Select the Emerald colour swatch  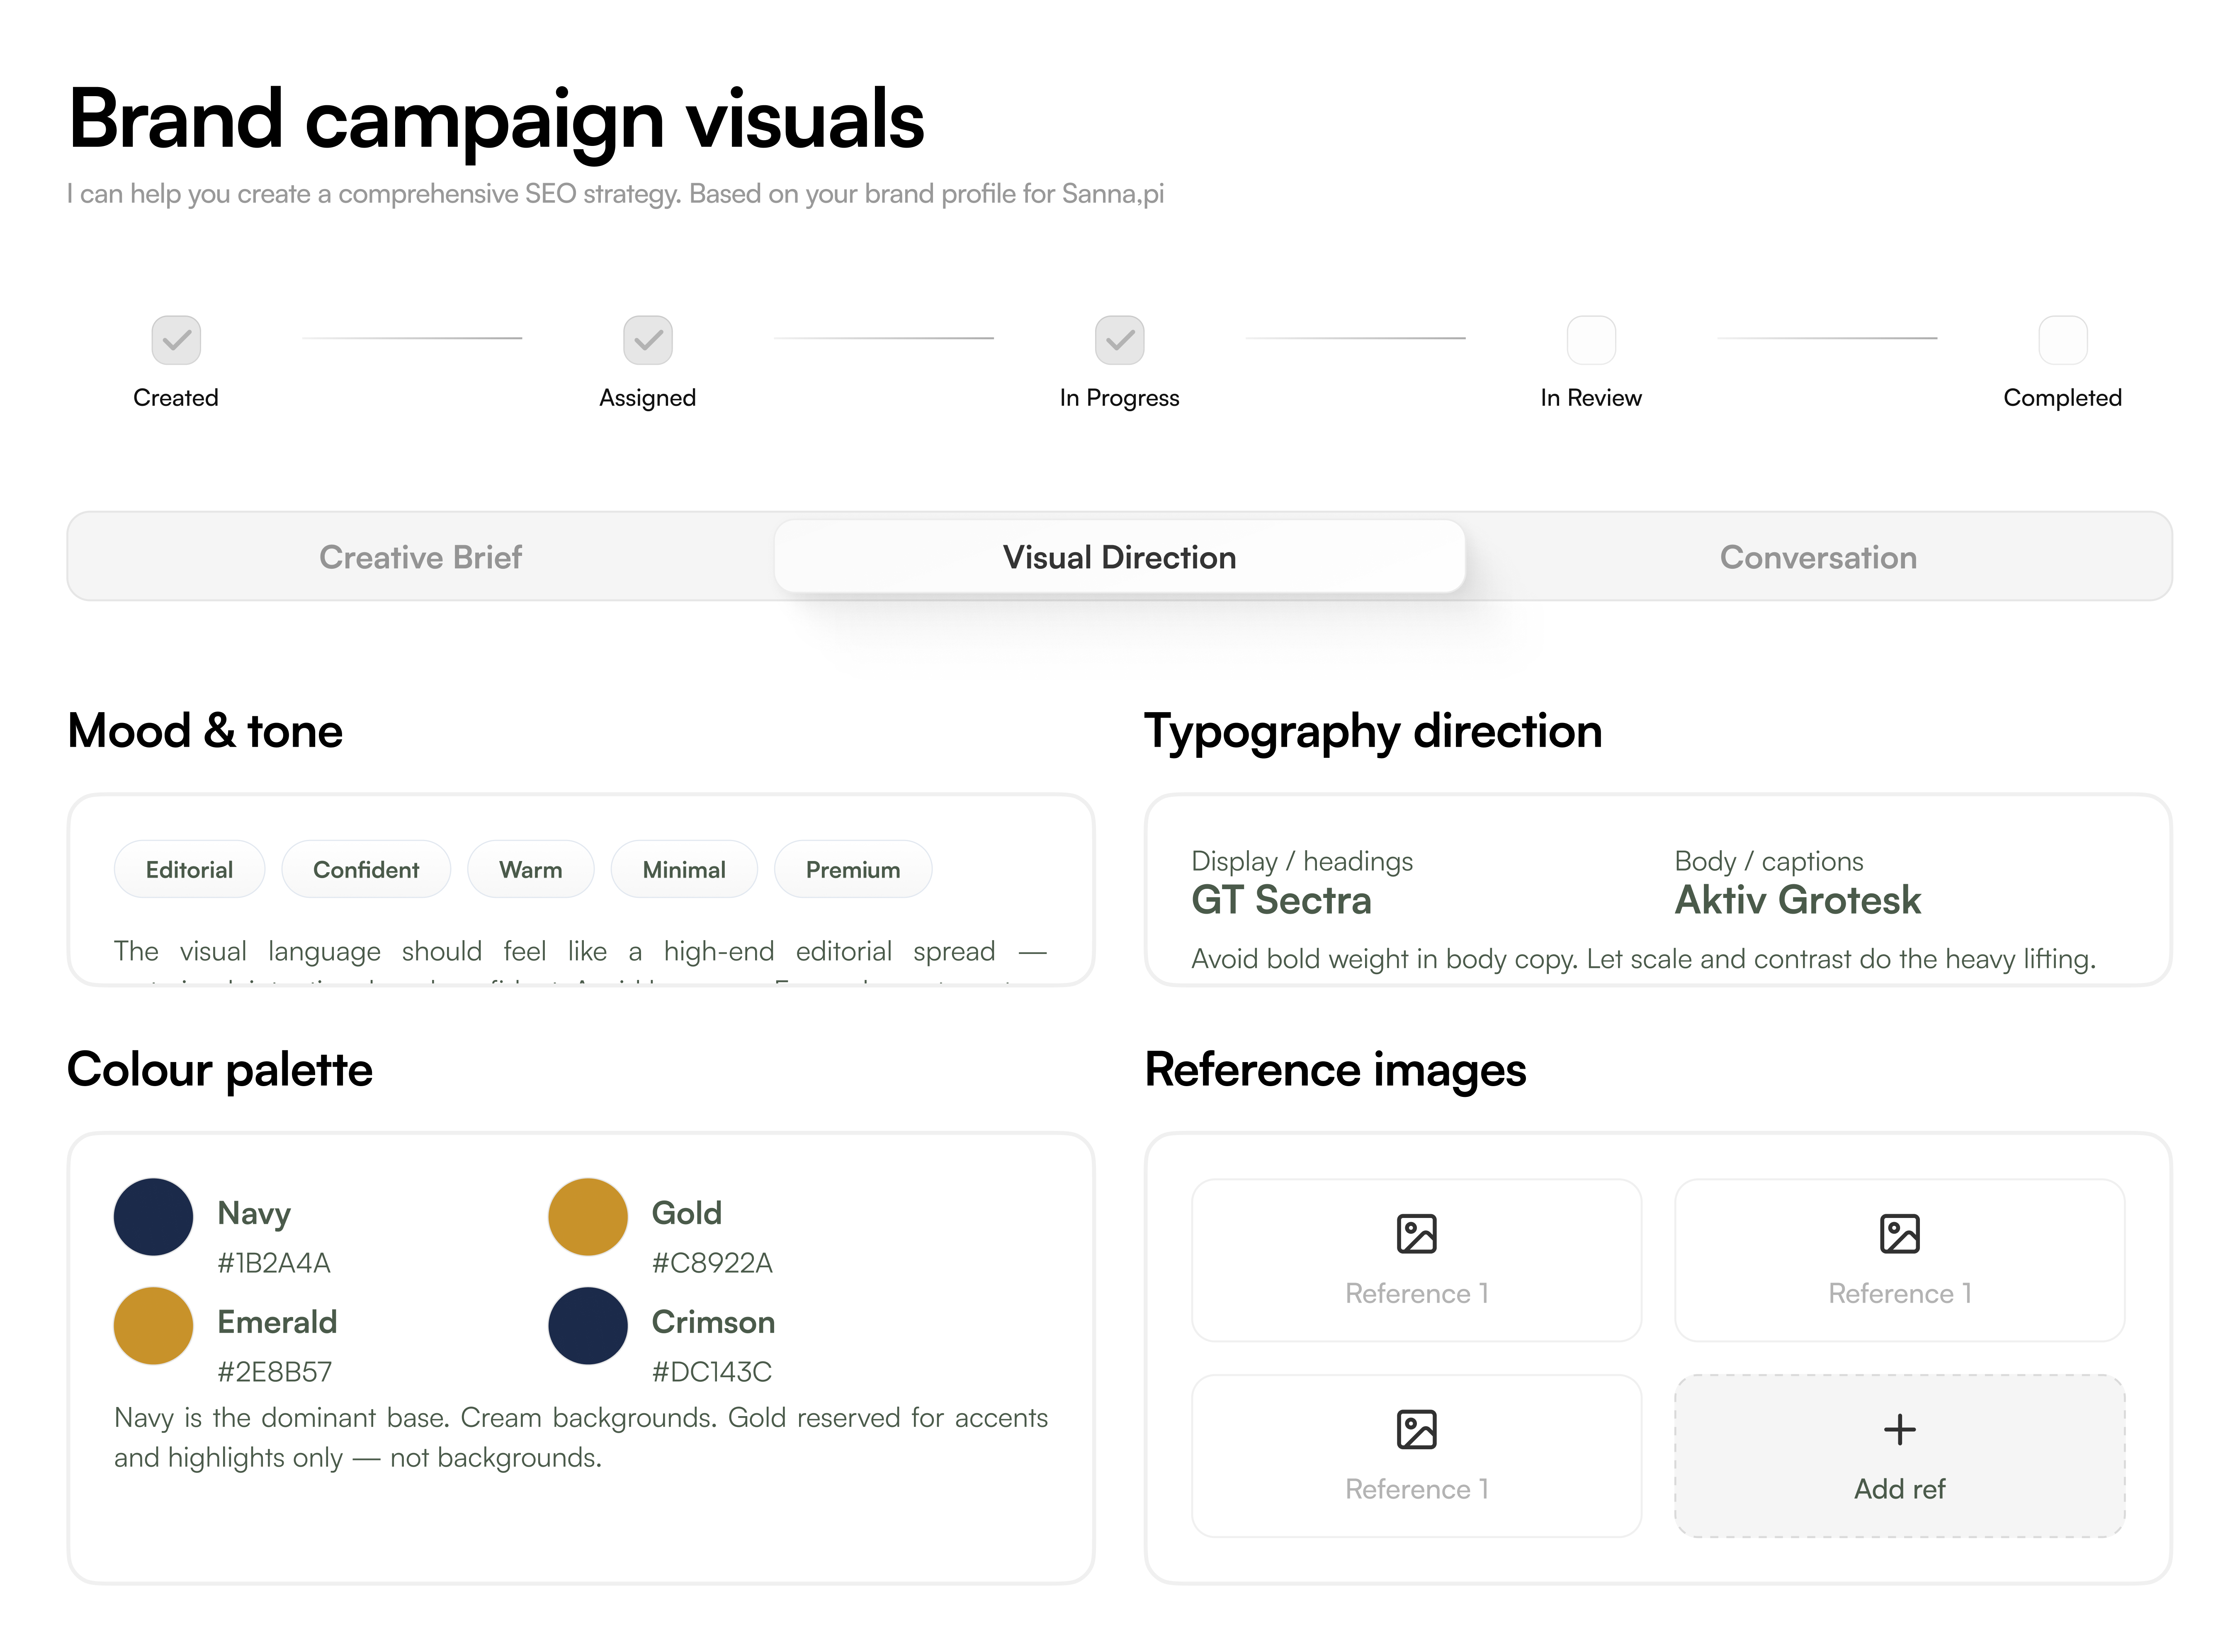tap(153, 1326)
